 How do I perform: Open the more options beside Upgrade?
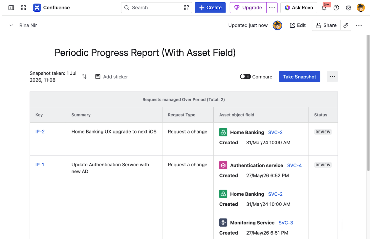click(x=272, y=8)
